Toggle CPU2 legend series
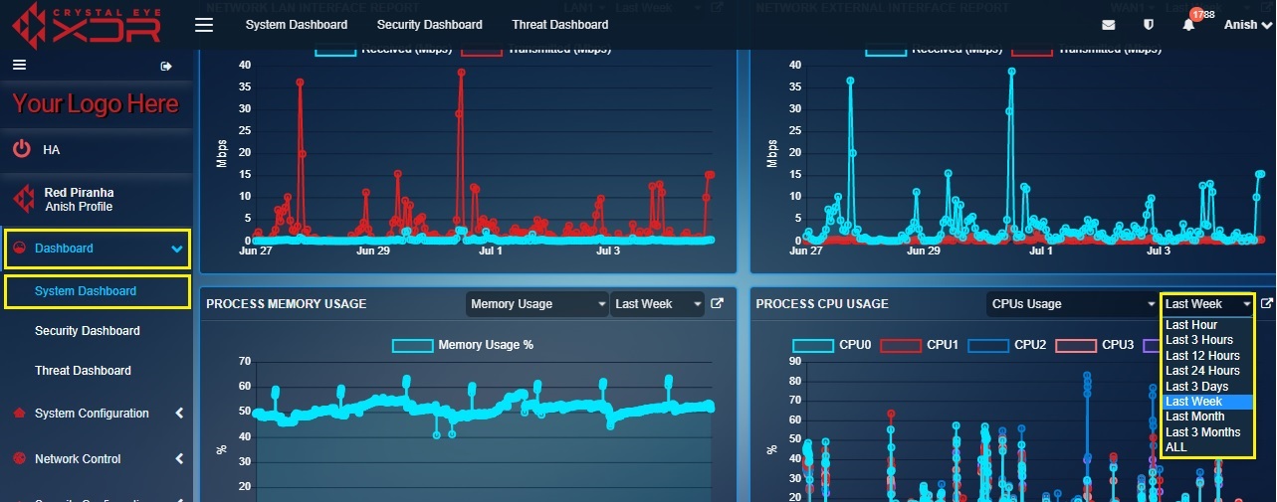Viewport: 1277px width, 502px height. point(1007,345)
